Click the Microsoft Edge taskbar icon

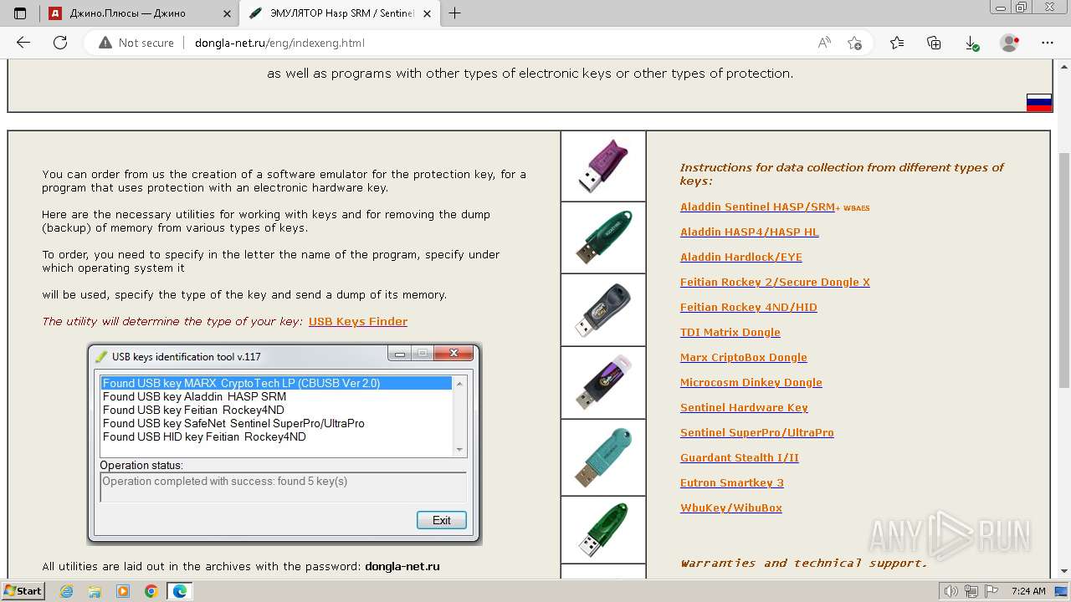(x=180, y=591)
